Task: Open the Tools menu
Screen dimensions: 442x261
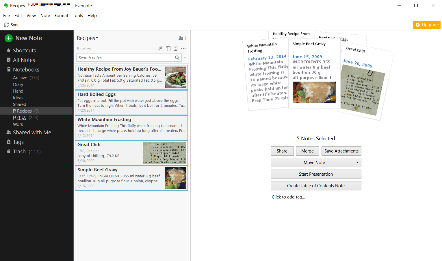Action: click(x=78, y=16)
